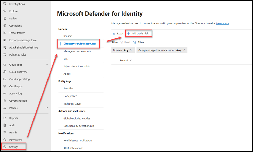Viewport: 253px width, 152px height.
Task: Click the Threat tracker chart icon
Action: pos(5,33)
